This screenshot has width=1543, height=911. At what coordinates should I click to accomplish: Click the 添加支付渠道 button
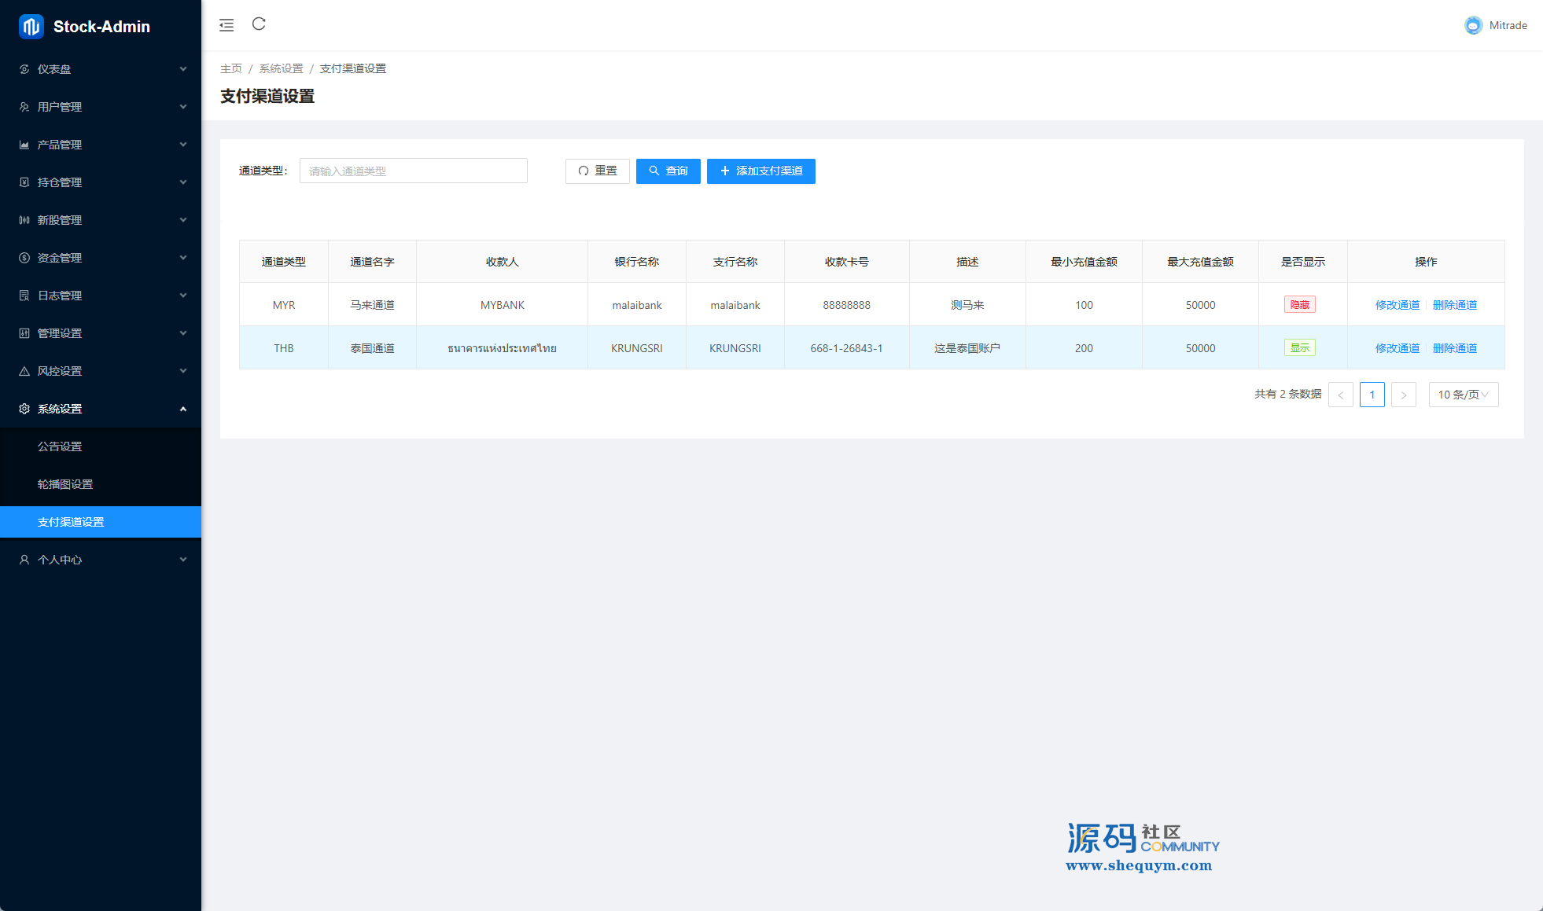(x=760, y=171)
